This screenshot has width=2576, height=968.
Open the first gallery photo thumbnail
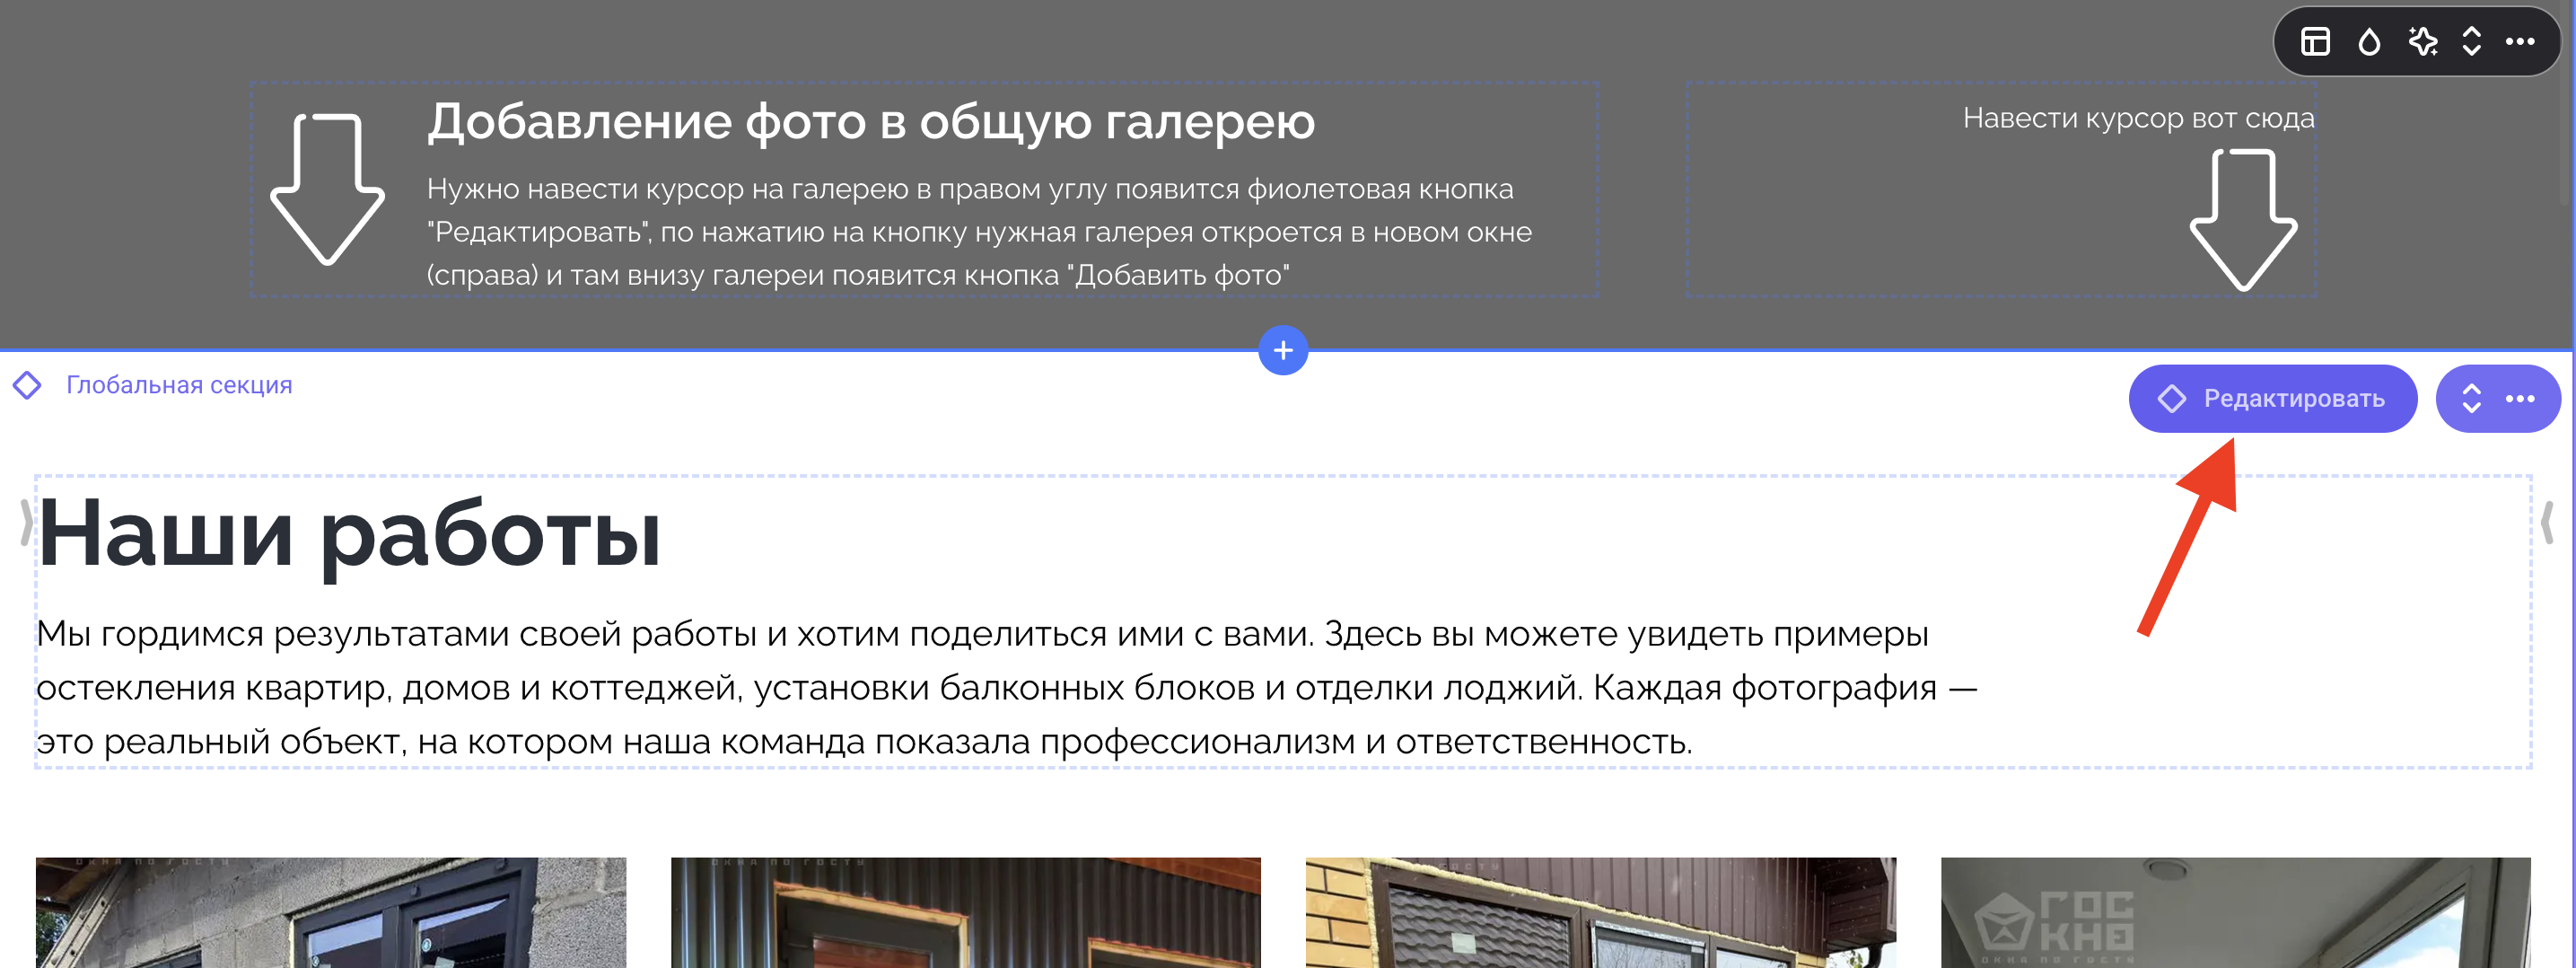tap(331, 911)
